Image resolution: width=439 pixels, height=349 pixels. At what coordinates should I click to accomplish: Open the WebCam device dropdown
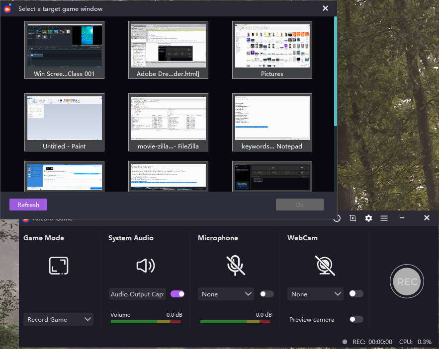pos(315,294)
